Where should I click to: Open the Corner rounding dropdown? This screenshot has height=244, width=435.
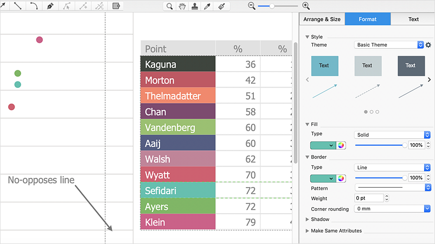pos(392,209)
